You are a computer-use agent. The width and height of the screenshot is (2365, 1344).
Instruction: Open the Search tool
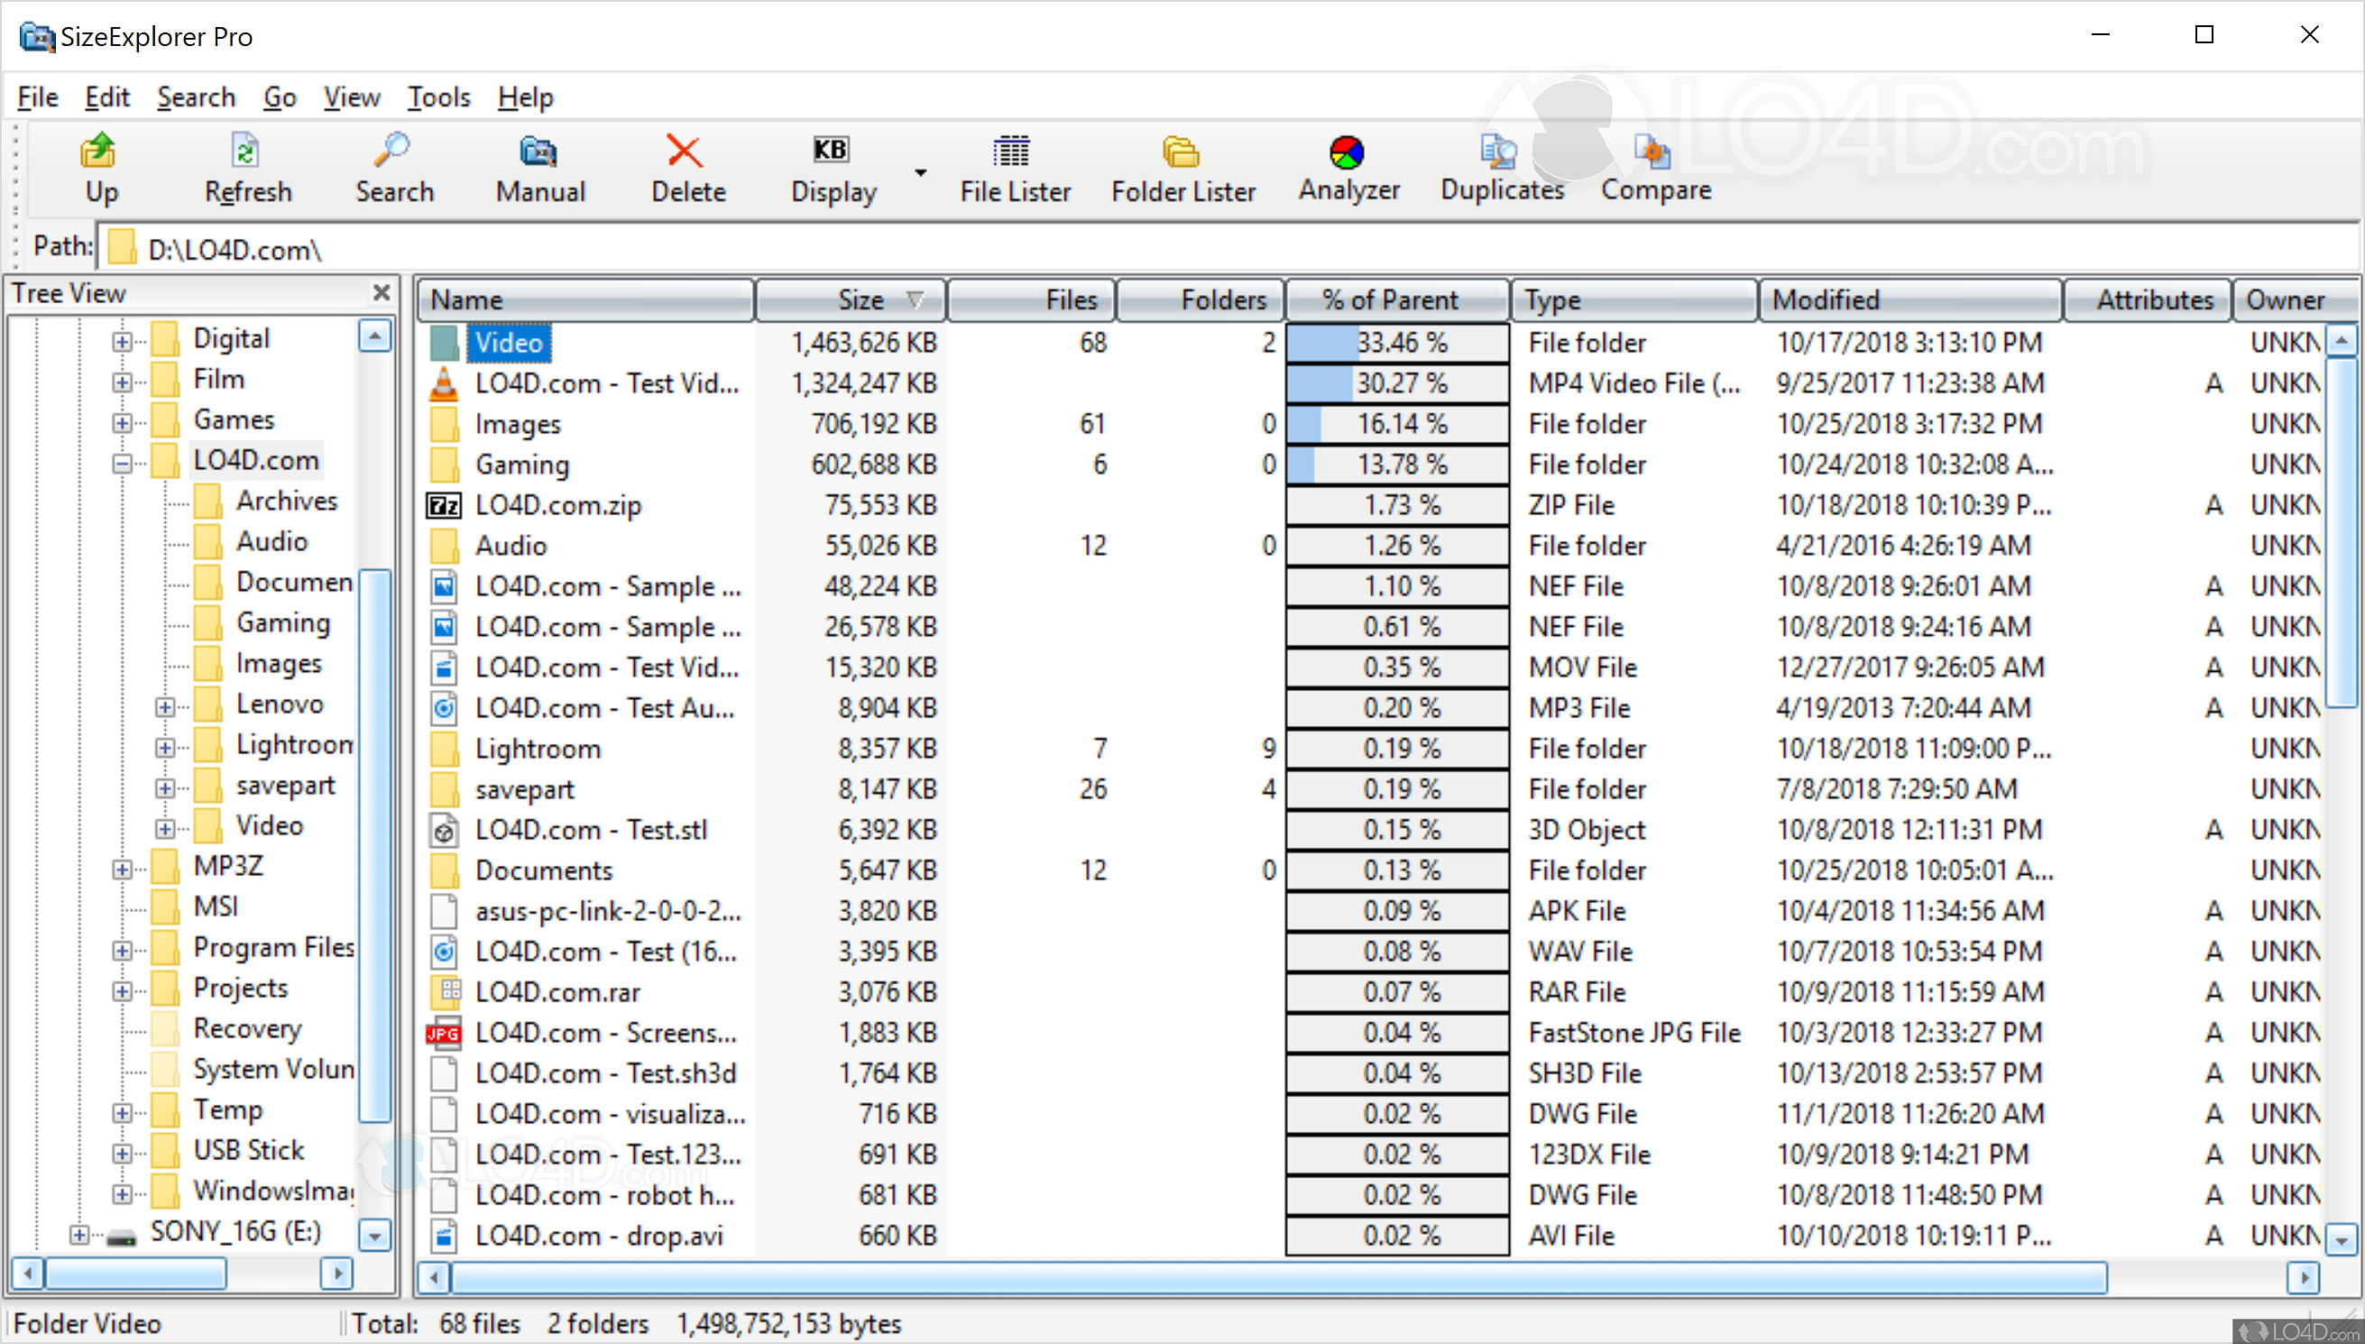click(393, 168)
